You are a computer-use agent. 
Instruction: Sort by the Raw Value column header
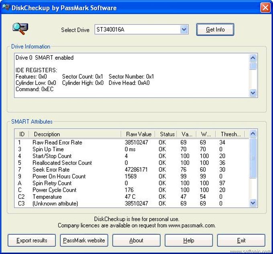coord(138,134)
